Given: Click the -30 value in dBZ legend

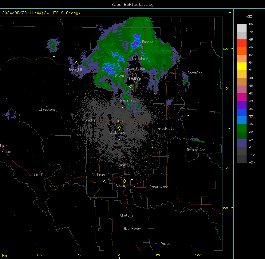Looking at the screenshot, I should 252,163.
